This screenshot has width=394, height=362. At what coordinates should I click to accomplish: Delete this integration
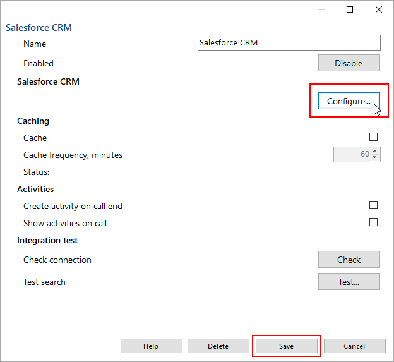coord(218,346)
